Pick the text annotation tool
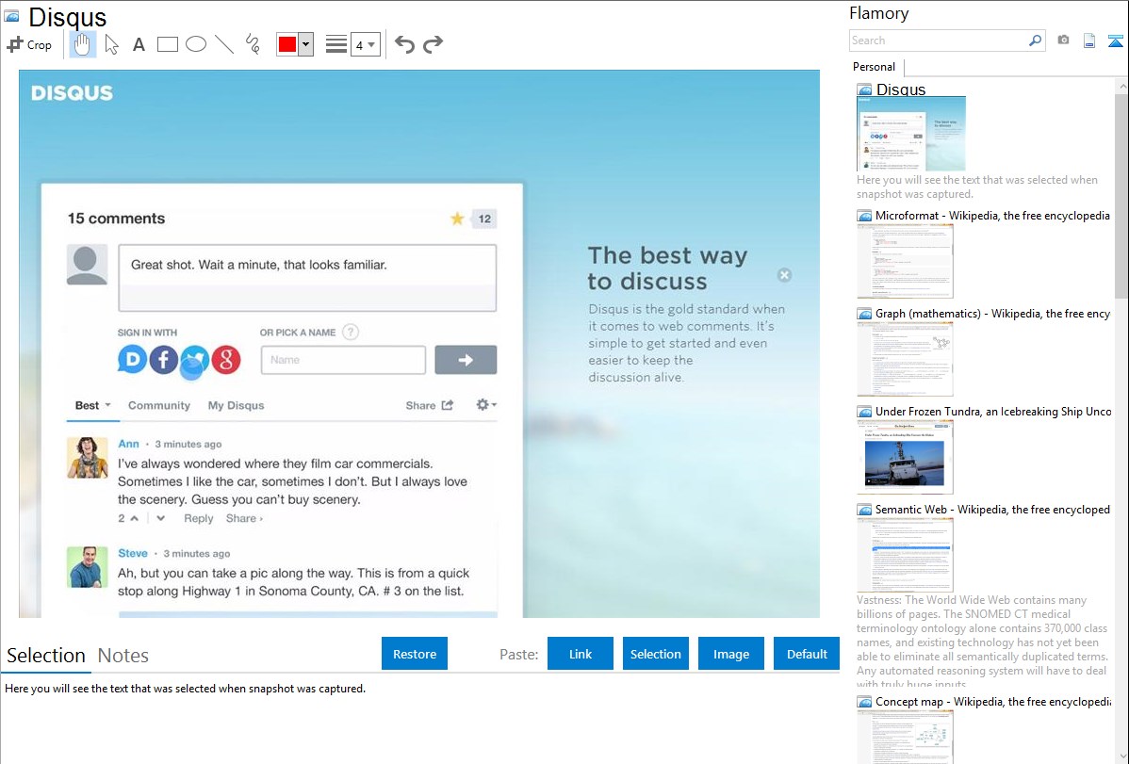 pos(139,44)
